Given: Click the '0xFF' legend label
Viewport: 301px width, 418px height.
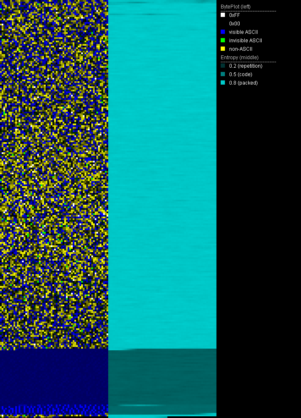Looking at the screenshot, I should 234,15.
